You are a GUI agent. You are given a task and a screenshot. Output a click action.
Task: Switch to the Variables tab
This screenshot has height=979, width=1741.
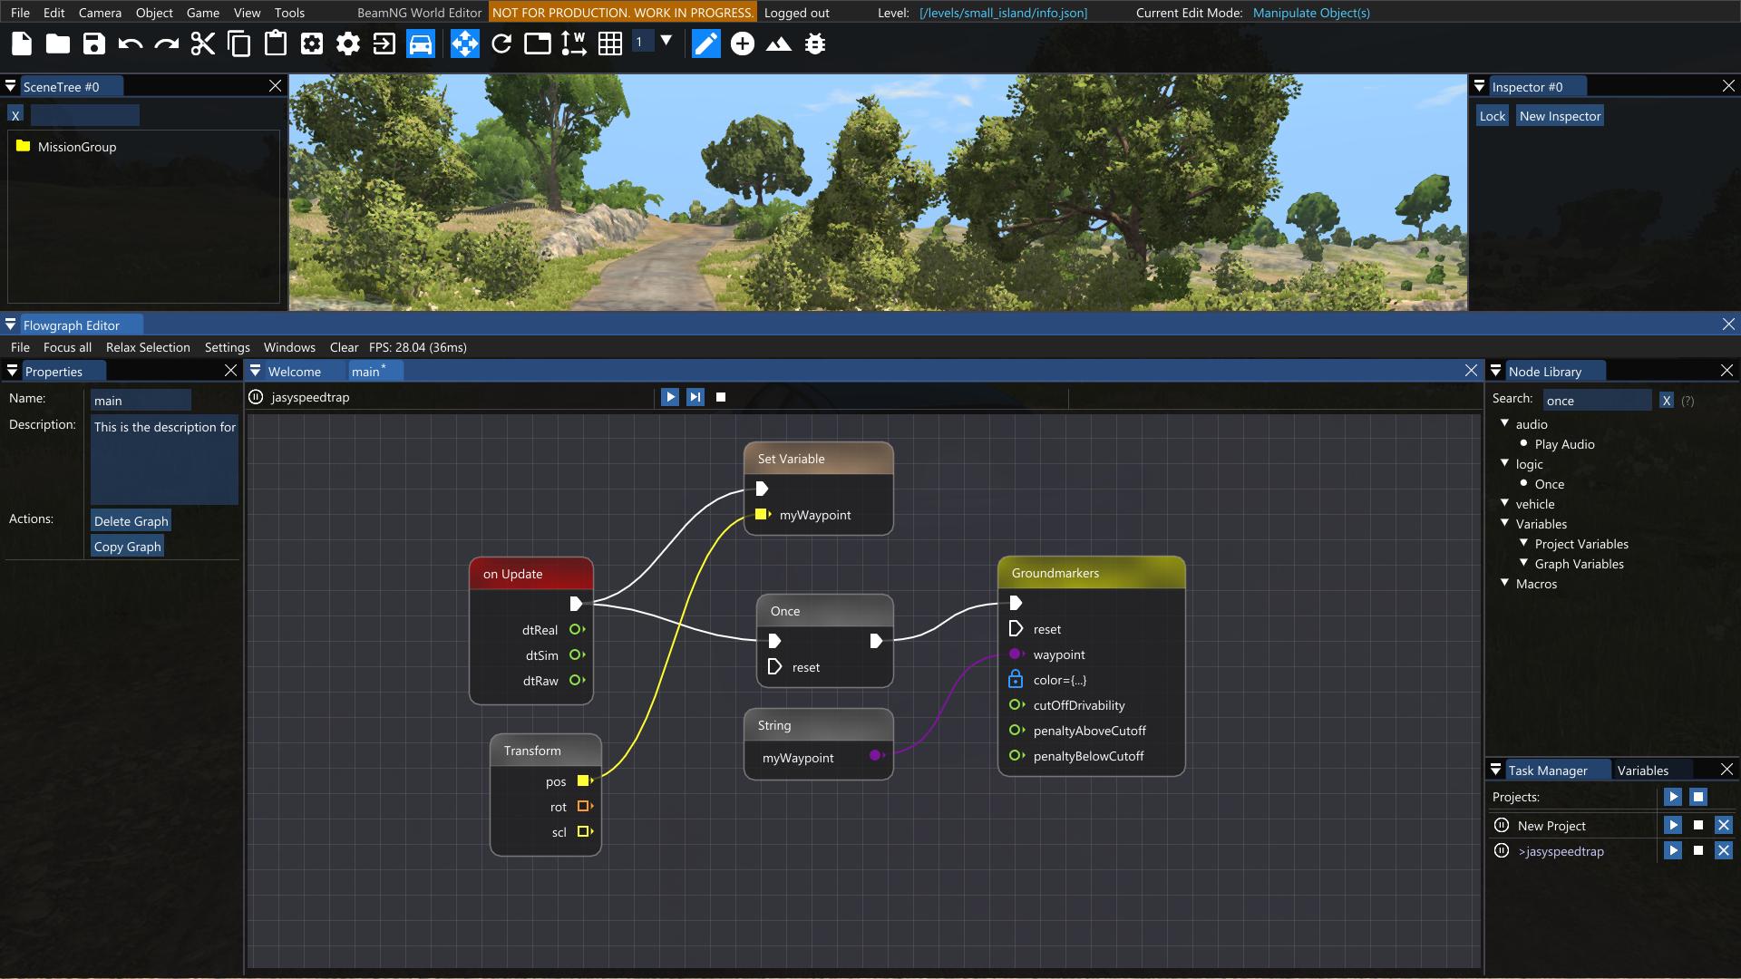click(x=1642, y=771)
